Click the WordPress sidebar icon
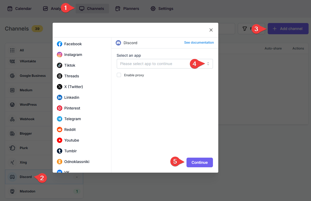The height and width of the screenshot is (201, 311). click(12, 105)
